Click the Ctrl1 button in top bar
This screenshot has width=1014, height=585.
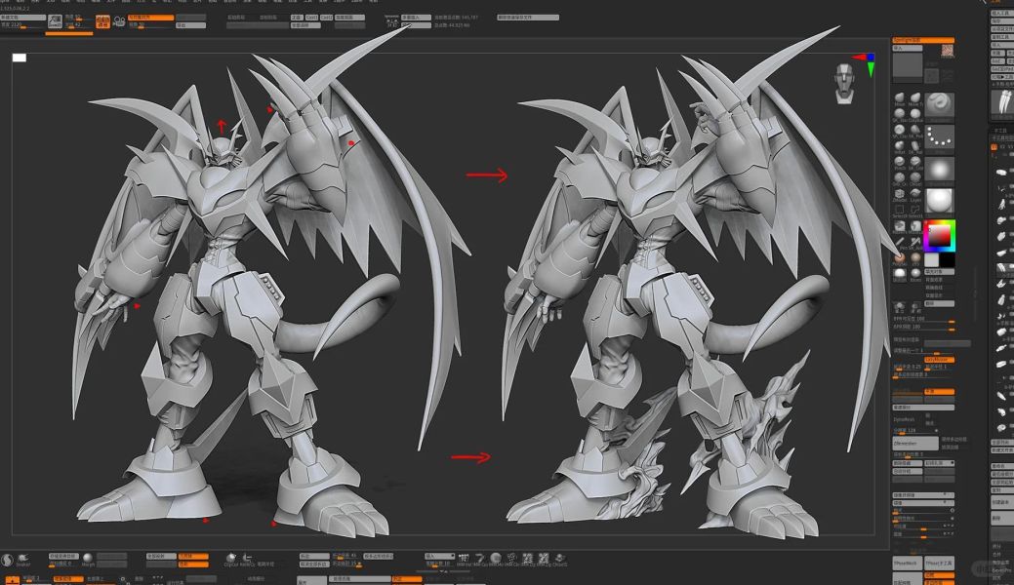click(x=311, y=18)
